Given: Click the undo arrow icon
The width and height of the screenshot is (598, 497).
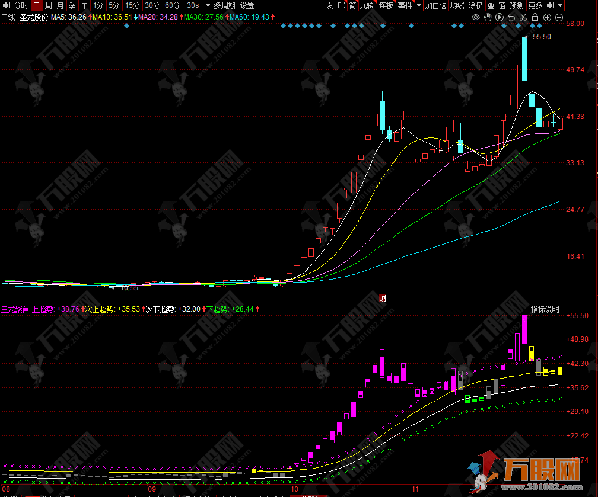Looking at the screenshot, I should (x=511, y=18).
